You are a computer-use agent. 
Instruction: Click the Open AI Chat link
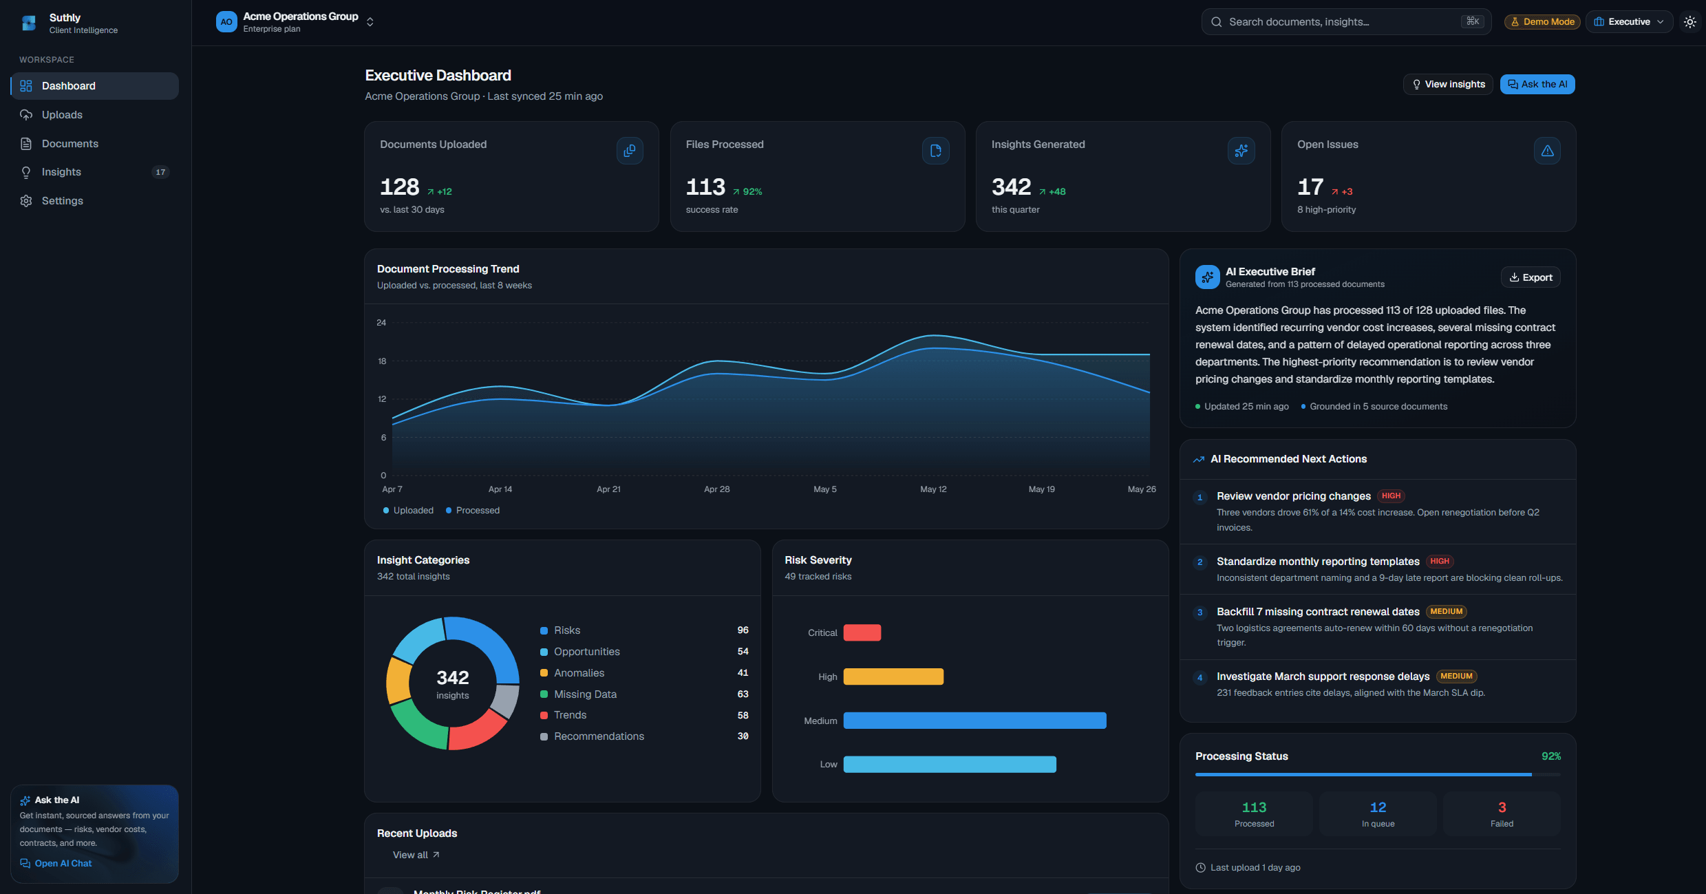point(56,864)
